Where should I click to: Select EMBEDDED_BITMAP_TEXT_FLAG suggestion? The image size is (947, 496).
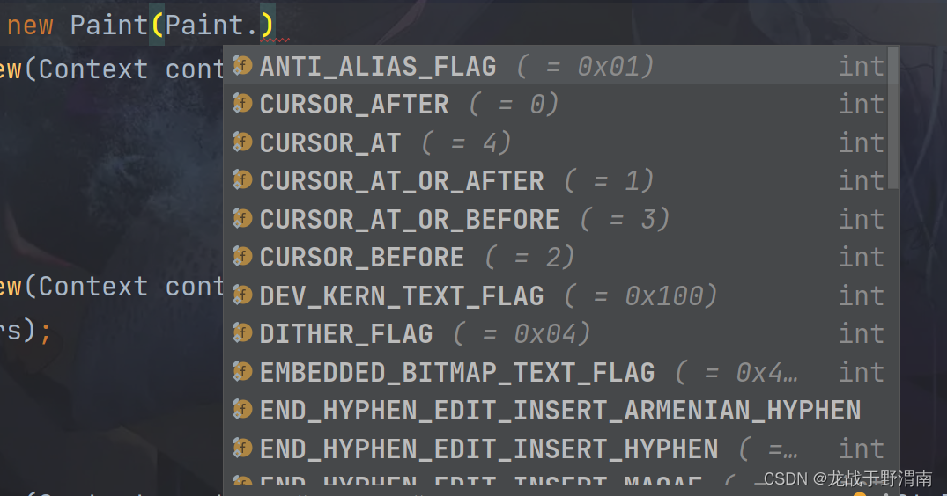pos(556,372)
